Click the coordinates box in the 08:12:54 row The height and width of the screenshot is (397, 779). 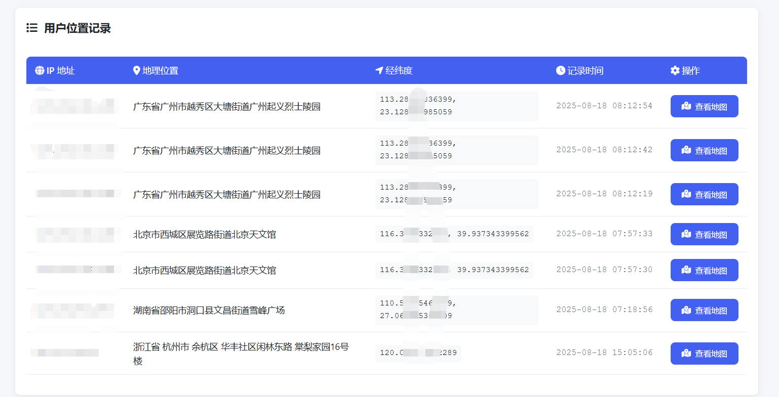tap(457, 106)
